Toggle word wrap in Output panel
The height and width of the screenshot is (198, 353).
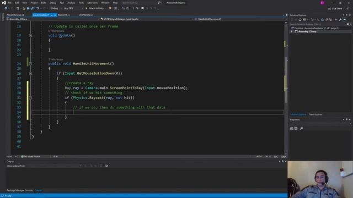pyautogui.click(x=106, y=166)
